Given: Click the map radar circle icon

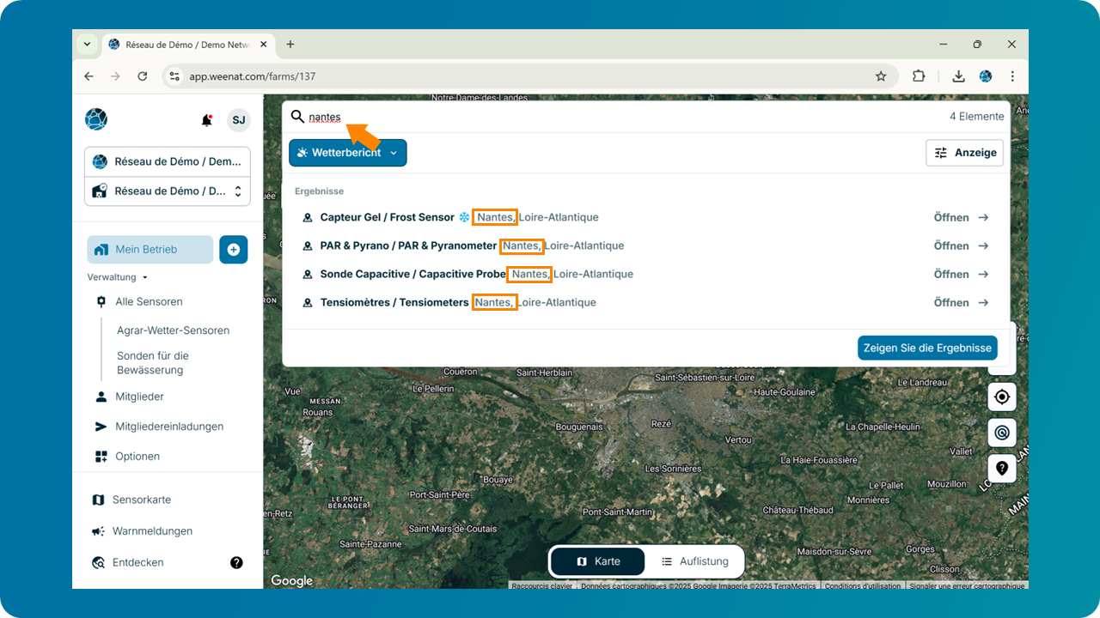Looking at the screenshot, I should [x=1001, y=433].
